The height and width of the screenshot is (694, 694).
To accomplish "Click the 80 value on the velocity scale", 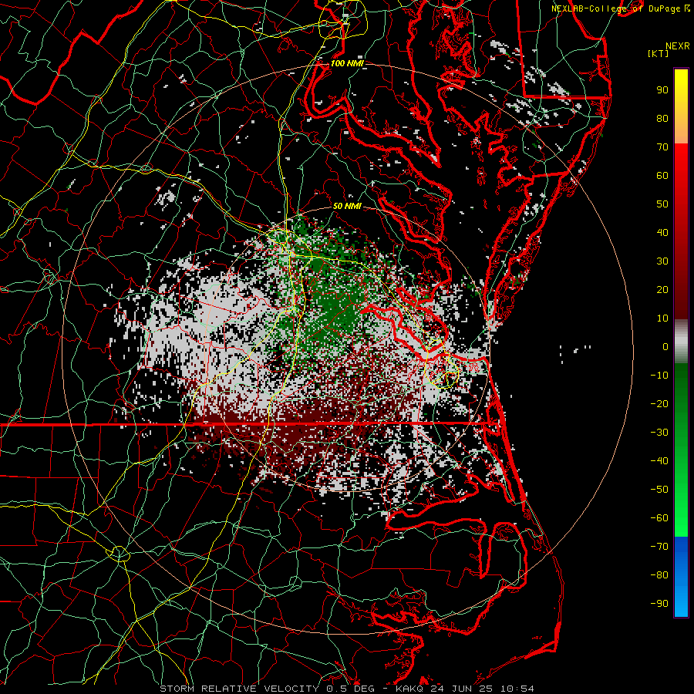I will pyautogui.click(x=662, y=118).
